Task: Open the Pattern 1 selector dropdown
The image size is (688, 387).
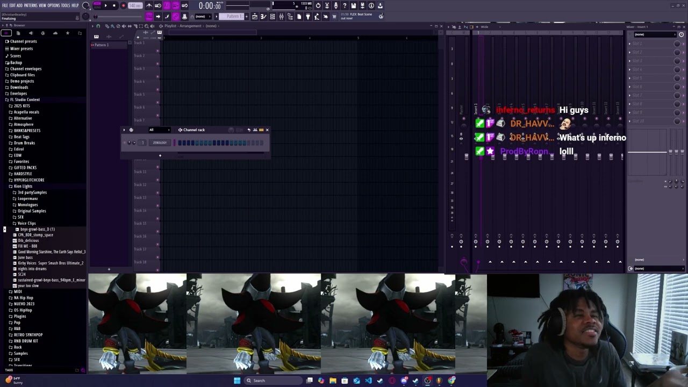Action: [233, 17]
